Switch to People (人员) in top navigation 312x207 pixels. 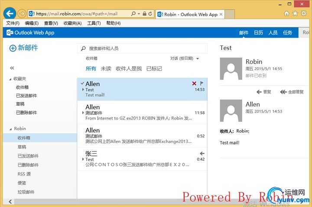(273, 32)
